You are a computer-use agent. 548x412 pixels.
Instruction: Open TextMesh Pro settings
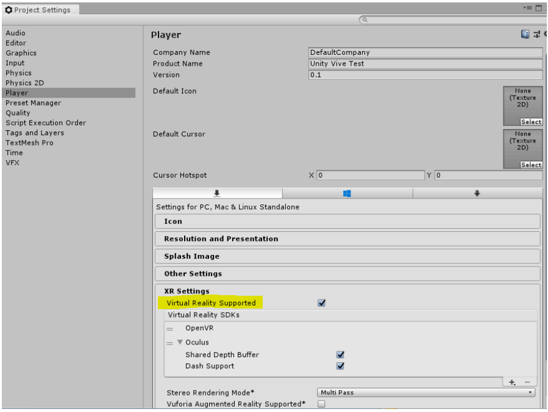29,142
